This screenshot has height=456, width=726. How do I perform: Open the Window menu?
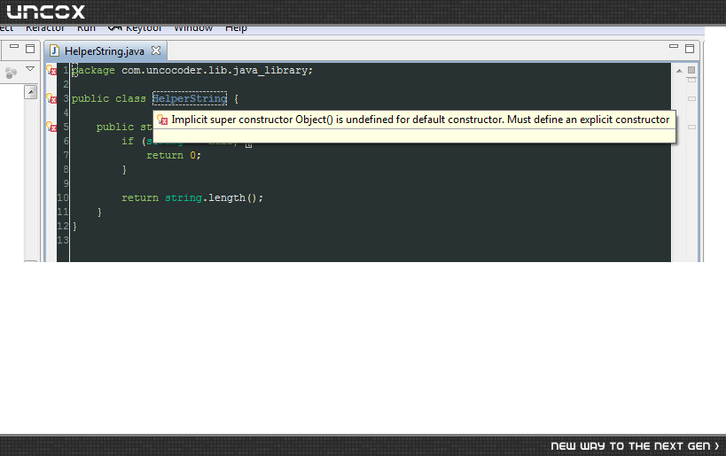click(193, 28)
